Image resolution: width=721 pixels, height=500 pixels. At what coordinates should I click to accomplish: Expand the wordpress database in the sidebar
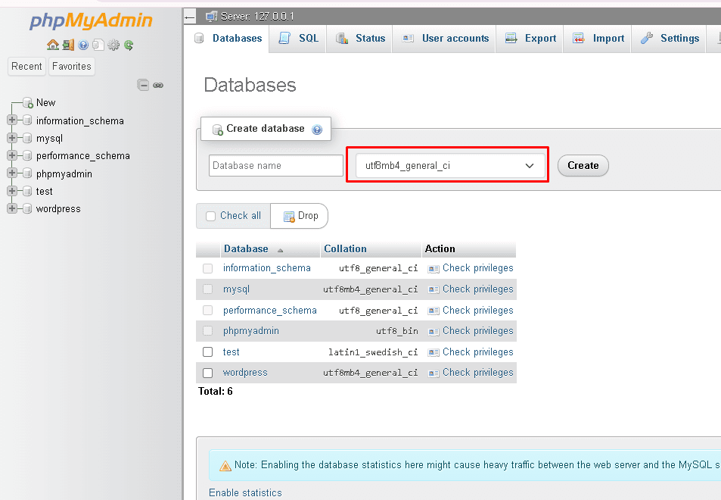point(12,208)
